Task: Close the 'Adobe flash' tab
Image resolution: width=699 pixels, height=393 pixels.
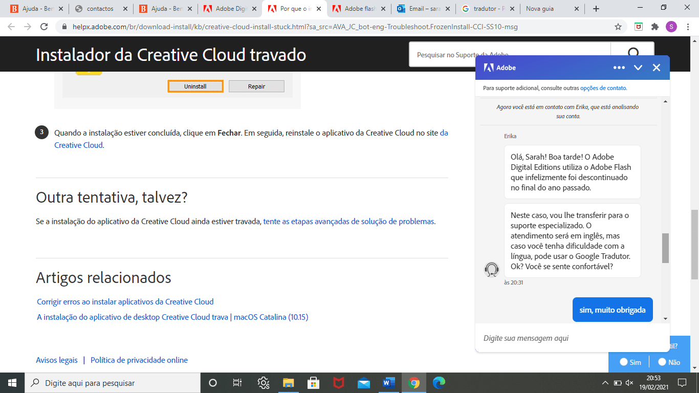Action: pos(383,9)
